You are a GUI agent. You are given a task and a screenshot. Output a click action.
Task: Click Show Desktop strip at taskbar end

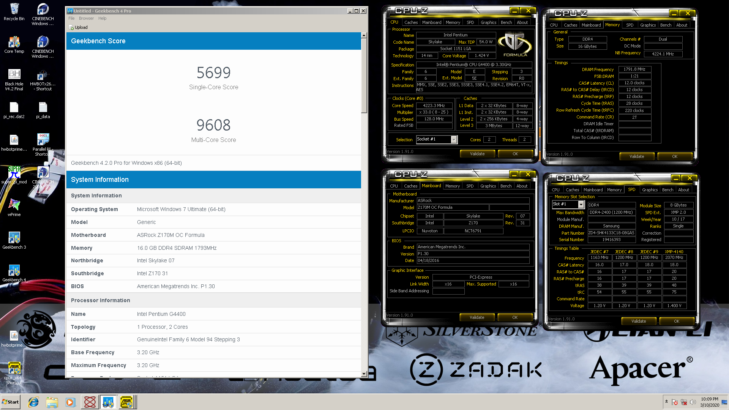coord(725,402)
